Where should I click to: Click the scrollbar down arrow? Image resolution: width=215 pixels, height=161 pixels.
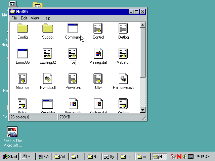tap(142, 110)
